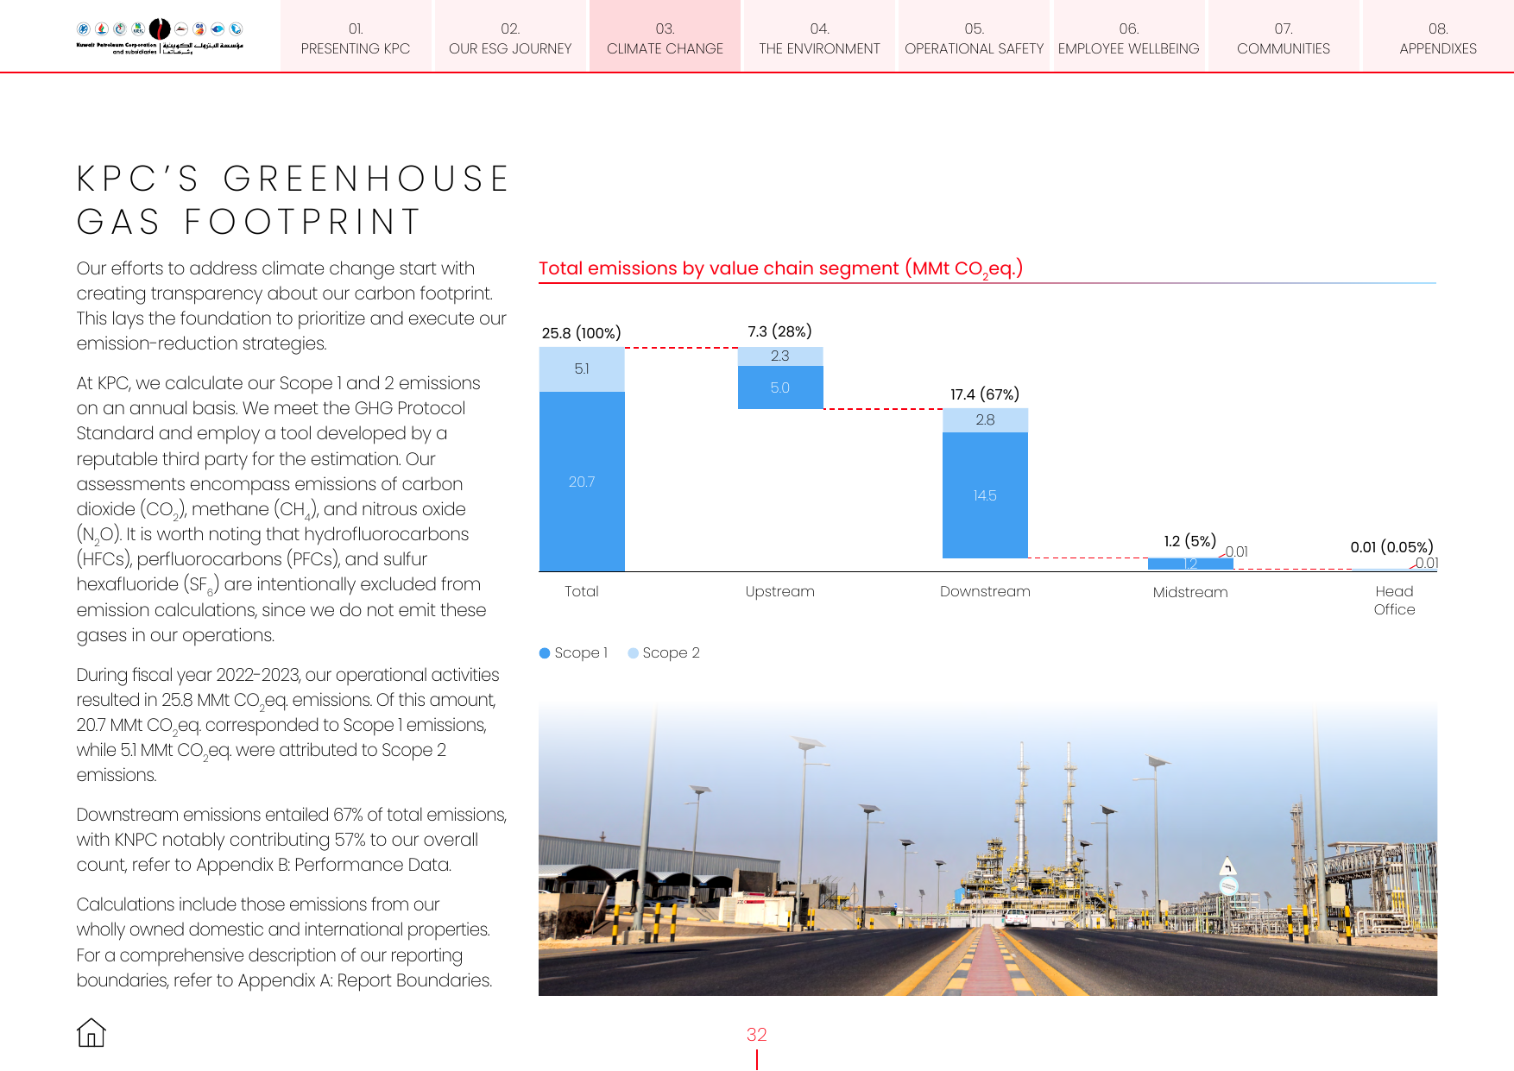Click the '25.8 (100%)' total label

582,333
